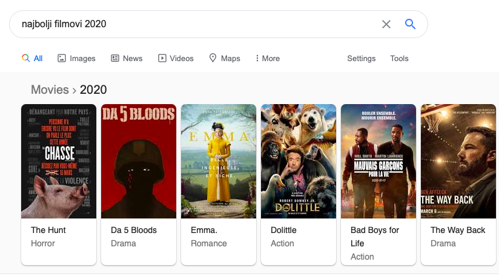Click the News tab newspaper icon

click(x=115, y=58)
